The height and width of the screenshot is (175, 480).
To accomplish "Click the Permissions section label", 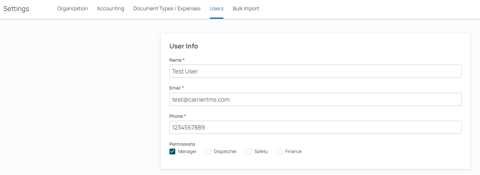I will point(182,144).
